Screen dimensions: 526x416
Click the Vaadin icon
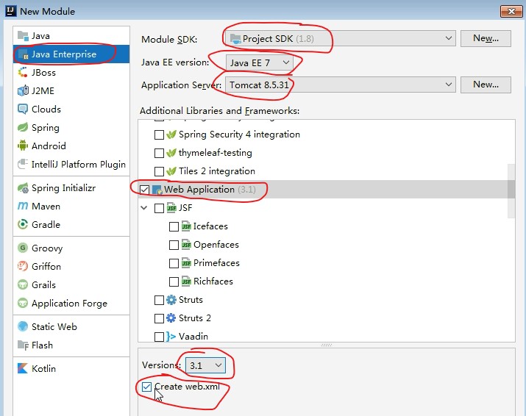tap(171, 336)
